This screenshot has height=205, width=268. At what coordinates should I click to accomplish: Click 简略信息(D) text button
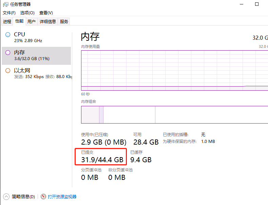[23, 197]
